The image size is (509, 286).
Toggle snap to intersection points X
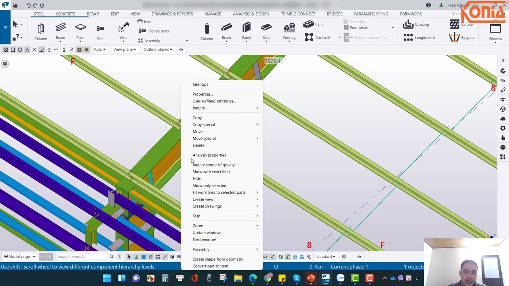pyautogui.click(x=34, y=50)
